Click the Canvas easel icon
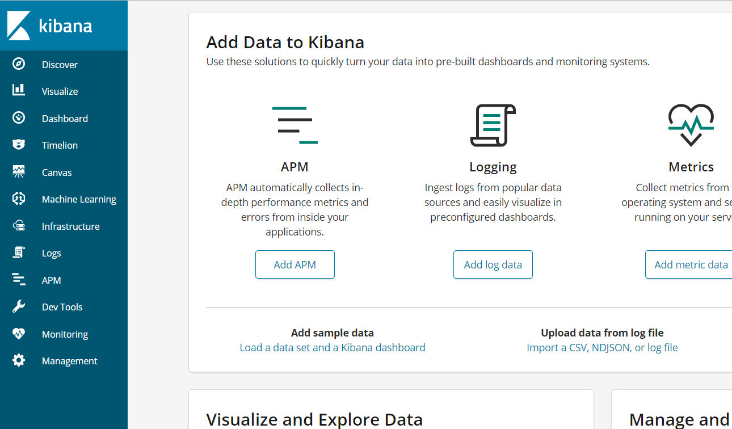The height and width of the screenshot is (429, 732). point(19,172)
